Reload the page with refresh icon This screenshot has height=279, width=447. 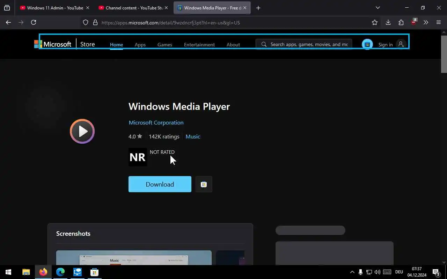pos(34,22)
